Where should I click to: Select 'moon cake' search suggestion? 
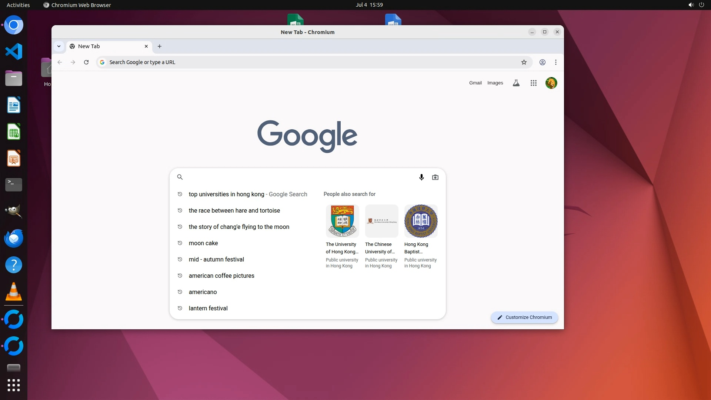(203, 243)
